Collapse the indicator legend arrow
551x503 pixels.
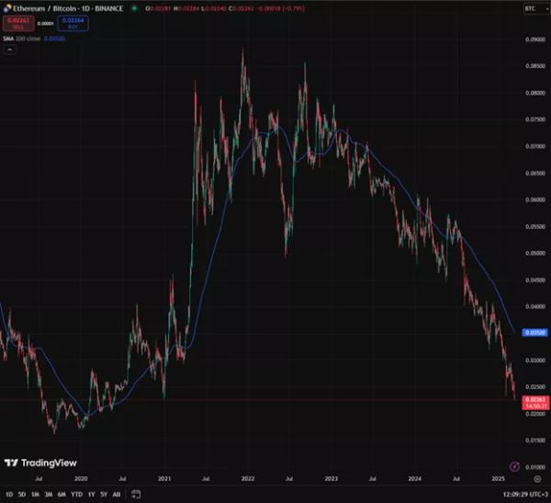(x=10, y=50)
